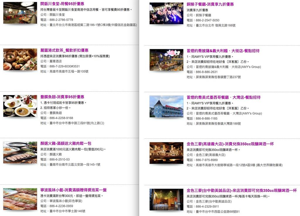Image resolution: width=300 pixels, height=216 pixels.
Task: Click the 寧波風味小館 food thumbnail
Action: [x=20, y=199]
